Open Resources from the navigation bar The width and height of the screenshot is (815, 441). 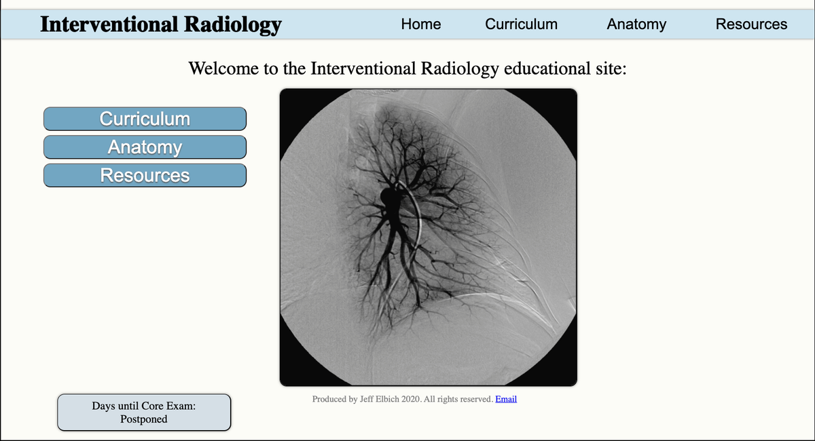coord(751,24)
